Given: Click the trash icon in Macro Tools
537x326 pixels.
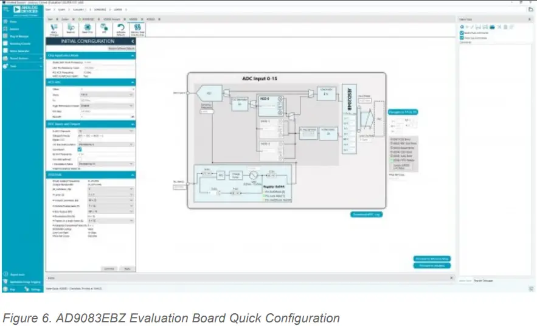Looking at the screenshot, I should [x=505, y=27].
